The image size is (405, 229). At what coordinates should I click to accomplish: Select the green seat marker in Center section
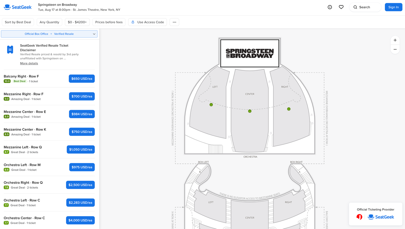click(x=250, y=111)
